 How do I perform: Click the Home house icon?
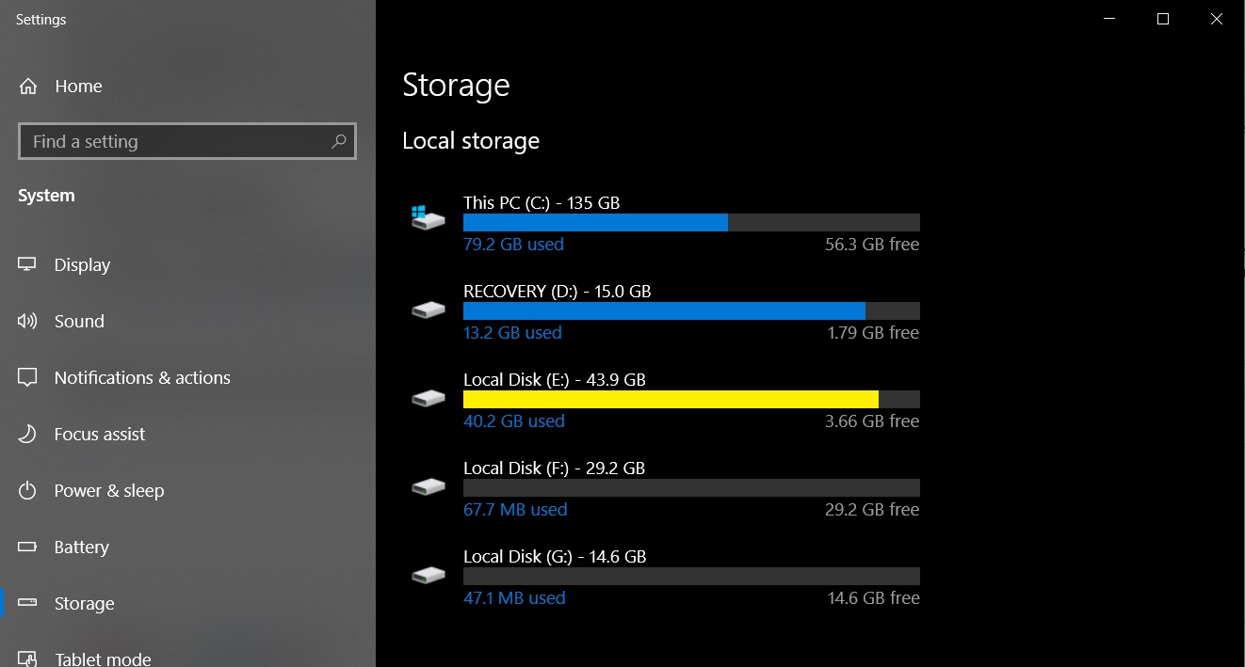[x=28, y=86]
